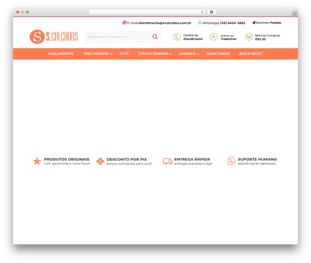Click the Desconto por Pix heading

pyautogui.click(x=127, y=159)
